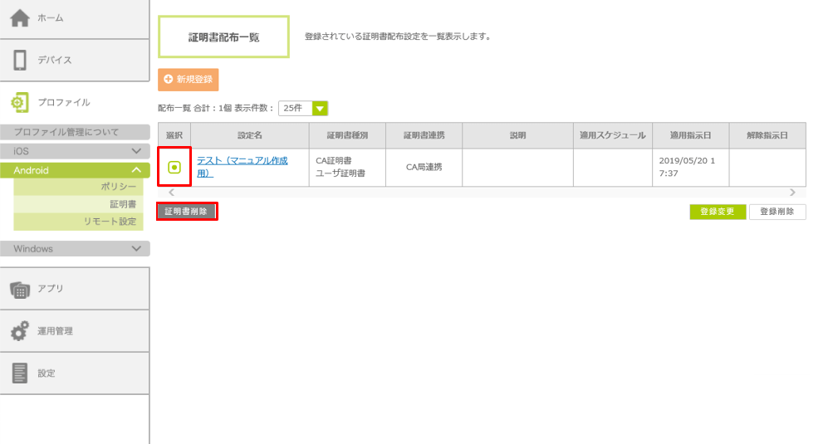Viewport: 828px width, 444px height.
Task: Click the 設定名 column header
Action: click(250, 135)
